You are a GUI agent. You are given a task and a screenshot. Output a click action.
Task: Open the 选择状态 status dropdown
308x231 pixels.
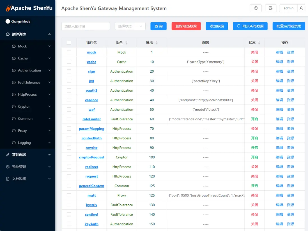130,26
